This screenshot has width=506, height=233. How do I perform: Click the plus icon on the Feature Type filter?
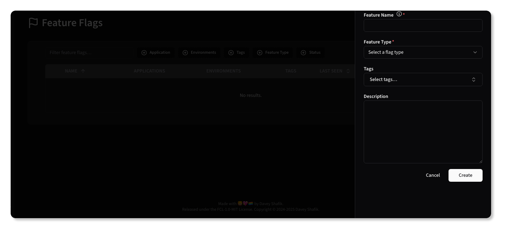click(260, 52)
